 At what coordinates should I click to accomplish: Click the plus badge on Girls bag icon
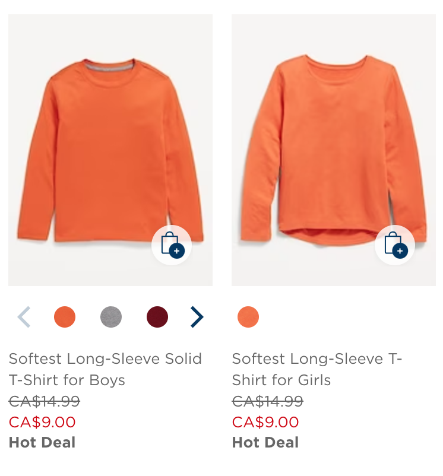pos(400,250)
